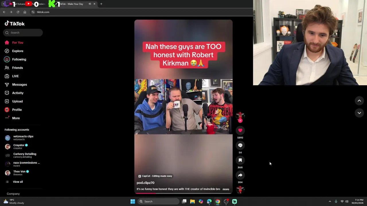Open the spinning sound disc

point(240,189)
